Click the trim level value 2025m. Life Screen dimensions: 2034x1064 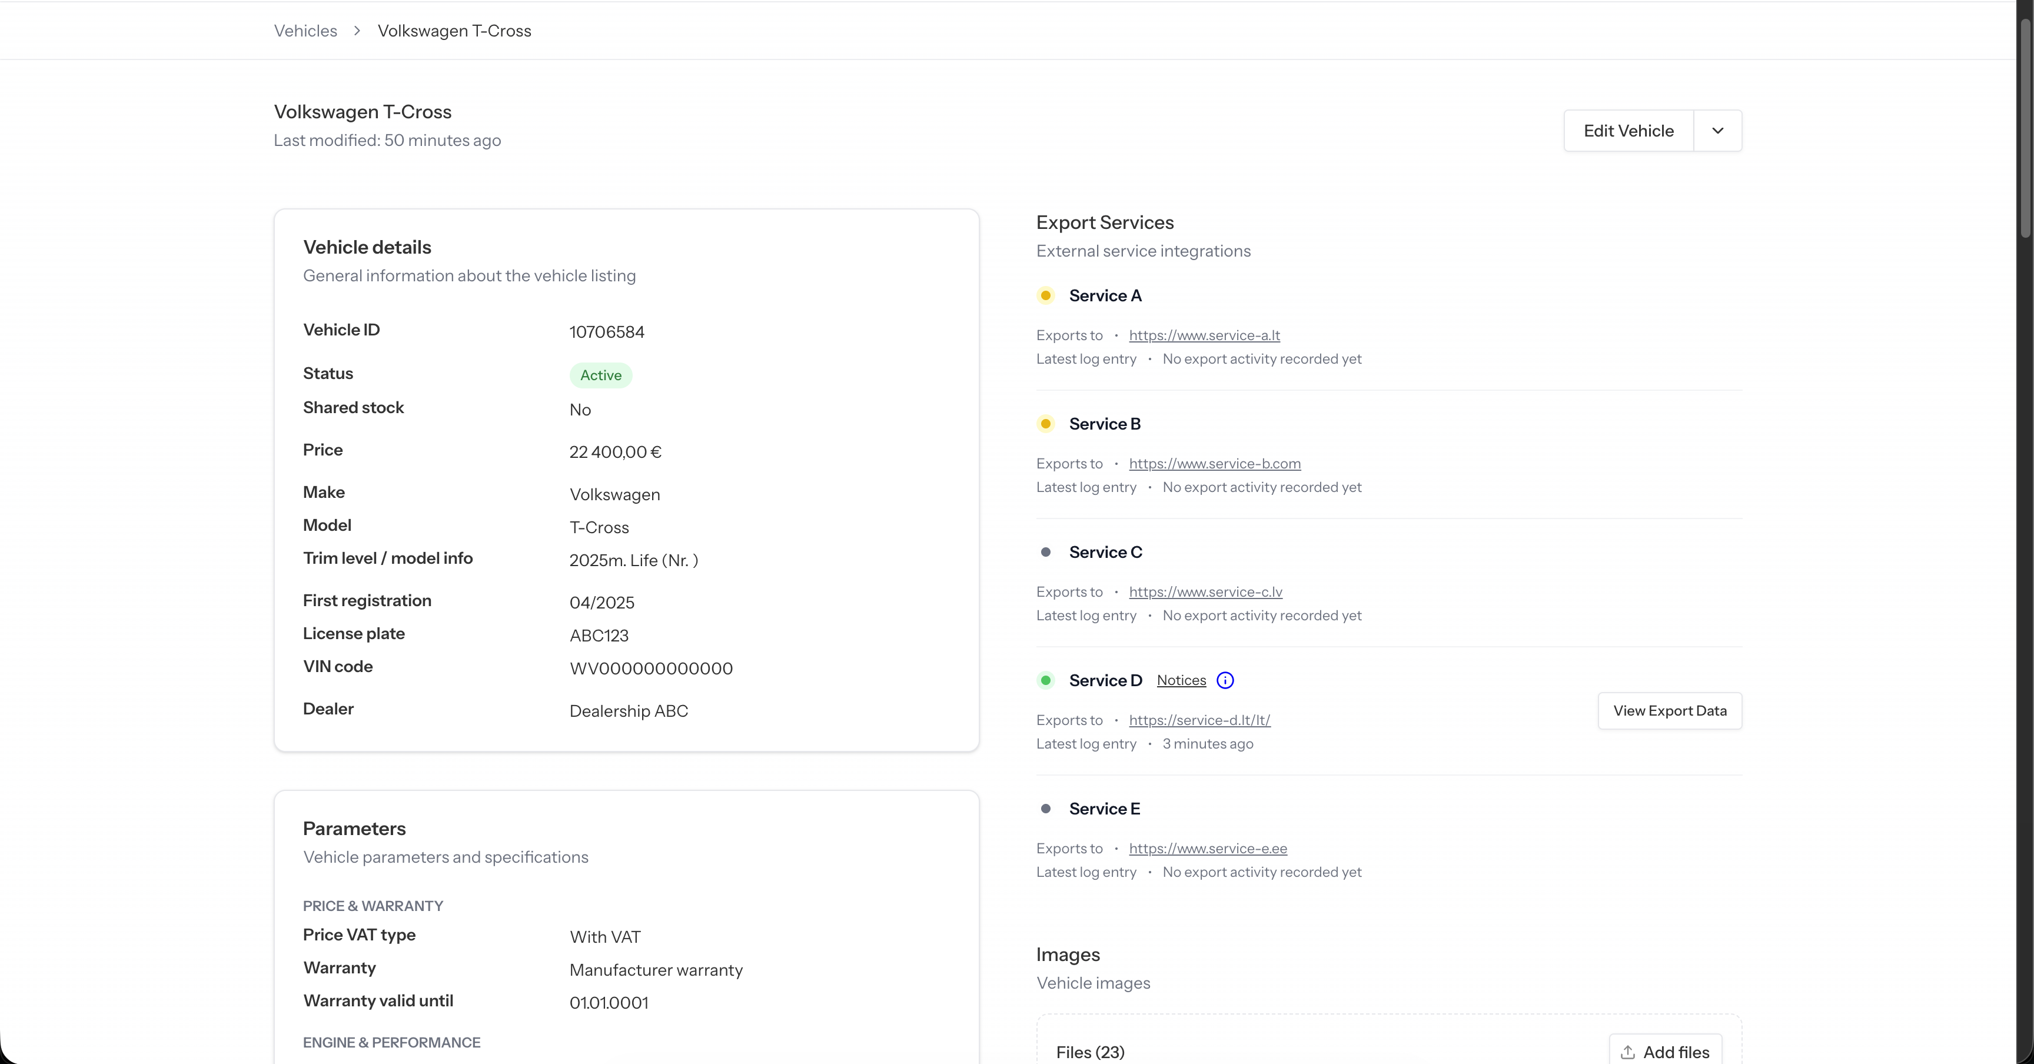(633, 560)
